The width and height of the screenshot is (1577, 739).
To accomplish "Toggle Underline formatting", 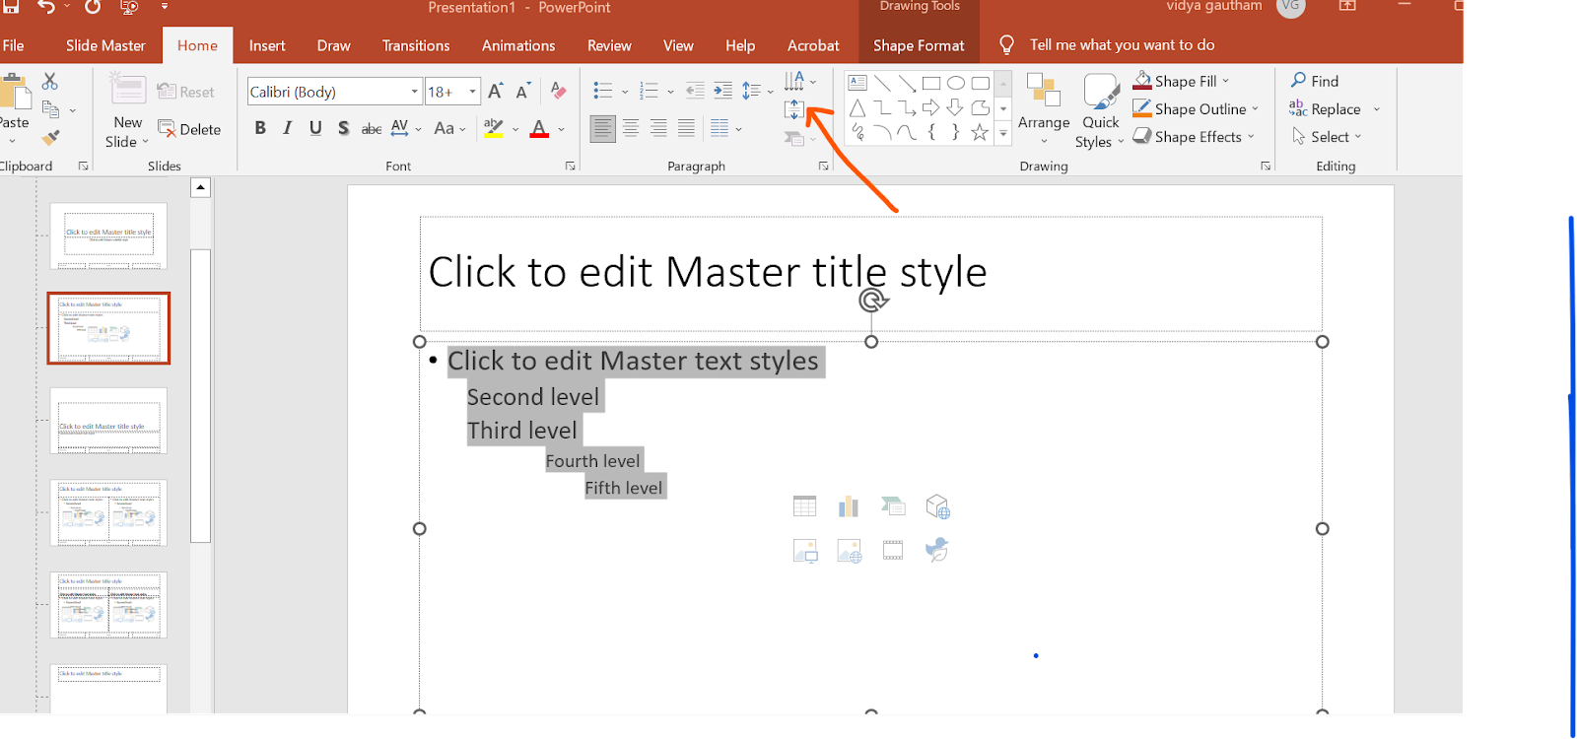I will click(315, 128).
